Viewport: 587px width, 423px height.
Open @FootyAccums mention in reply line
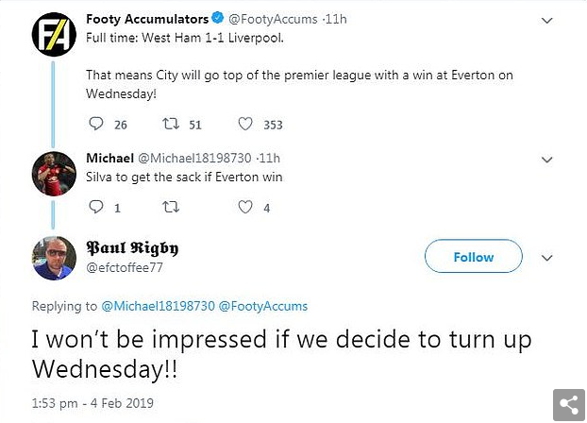[x=263, y=306]
